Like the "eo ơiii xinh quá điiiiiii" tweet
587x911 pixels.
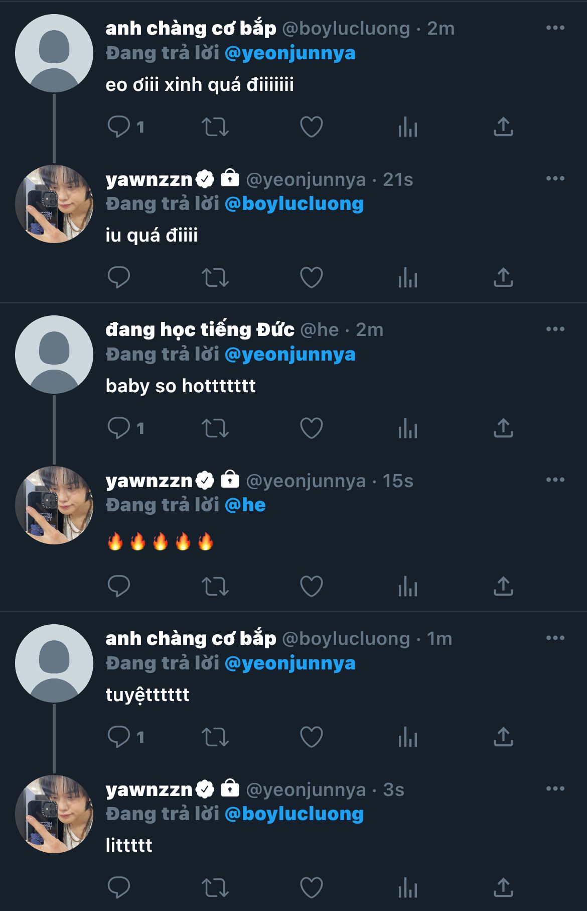pyautogui.click(x=311, y=127)
